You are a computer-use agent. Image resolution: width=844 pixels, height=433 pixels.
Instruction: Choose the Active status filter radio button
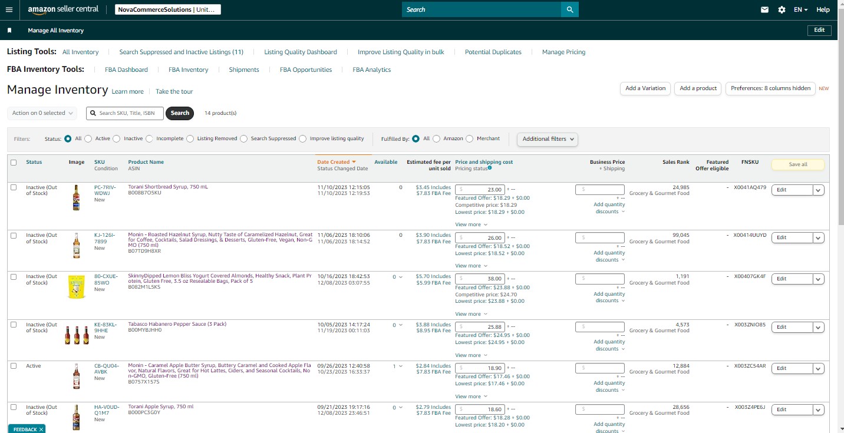pyautogui.click(x=88, y=139)
